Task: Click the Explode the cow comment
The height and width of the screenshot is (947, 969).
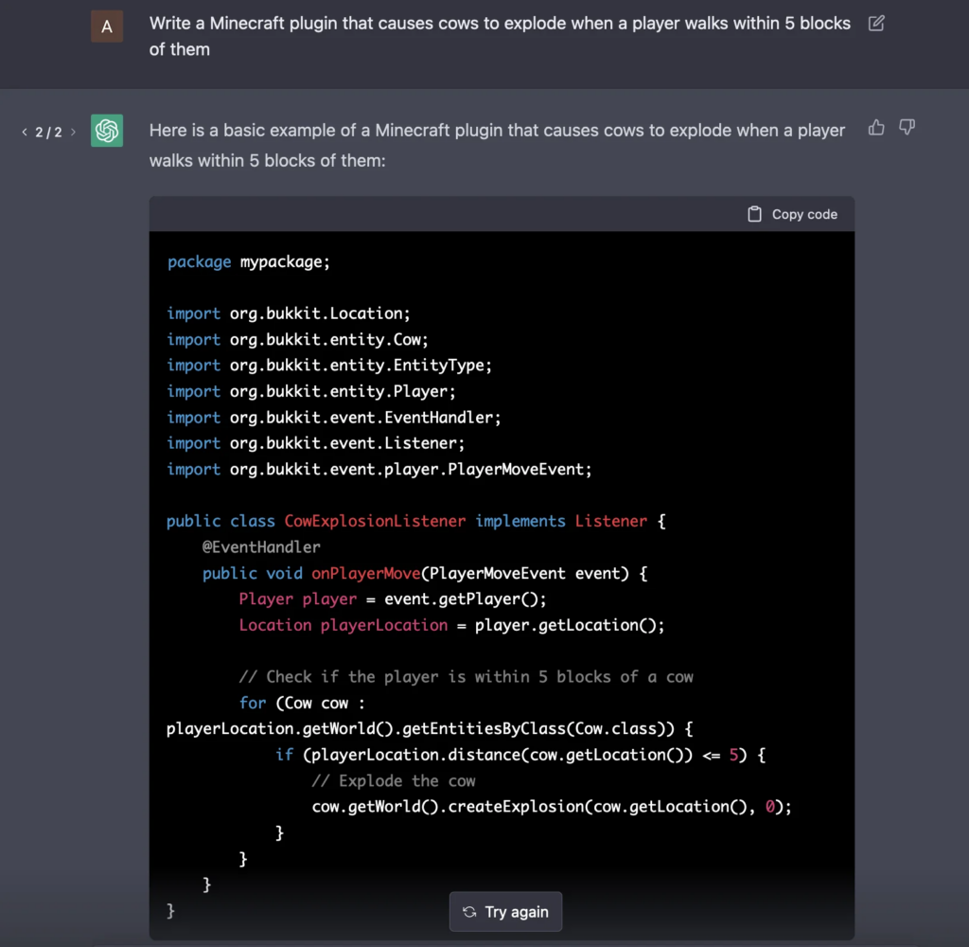Action: [394, 780]
